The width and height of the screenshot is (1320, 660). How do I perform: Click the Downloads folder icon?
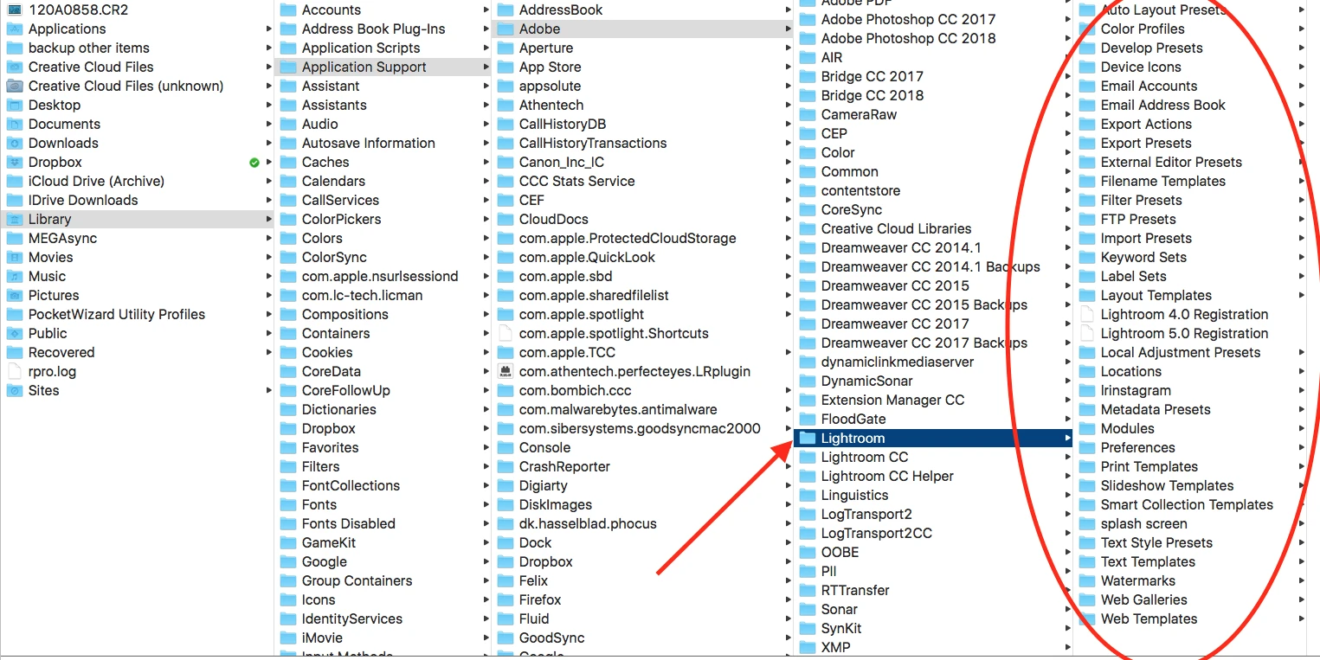[14, 143]
